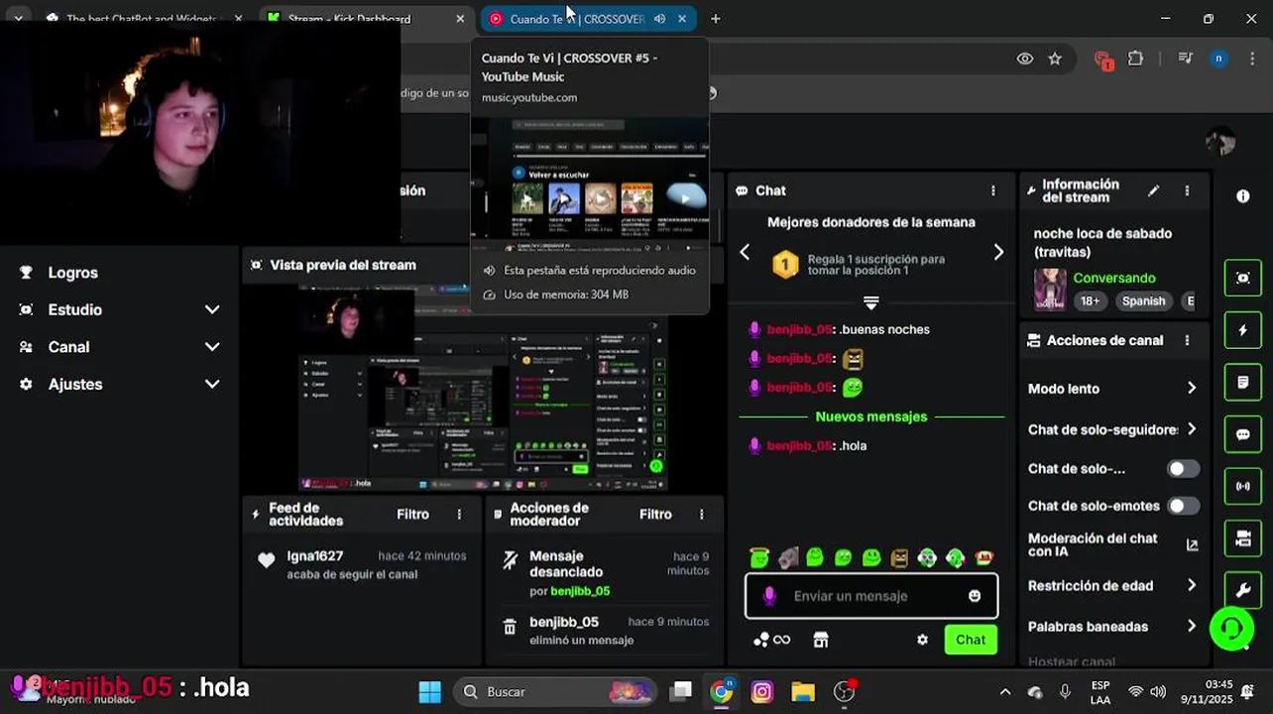
Task: Open Chat de solo-seguidores options arrow
Action: coord(1192,429)
